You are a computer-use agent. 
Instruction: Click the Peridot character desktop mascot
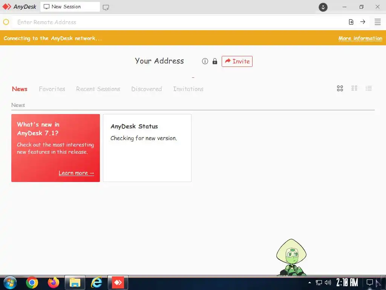291,257
